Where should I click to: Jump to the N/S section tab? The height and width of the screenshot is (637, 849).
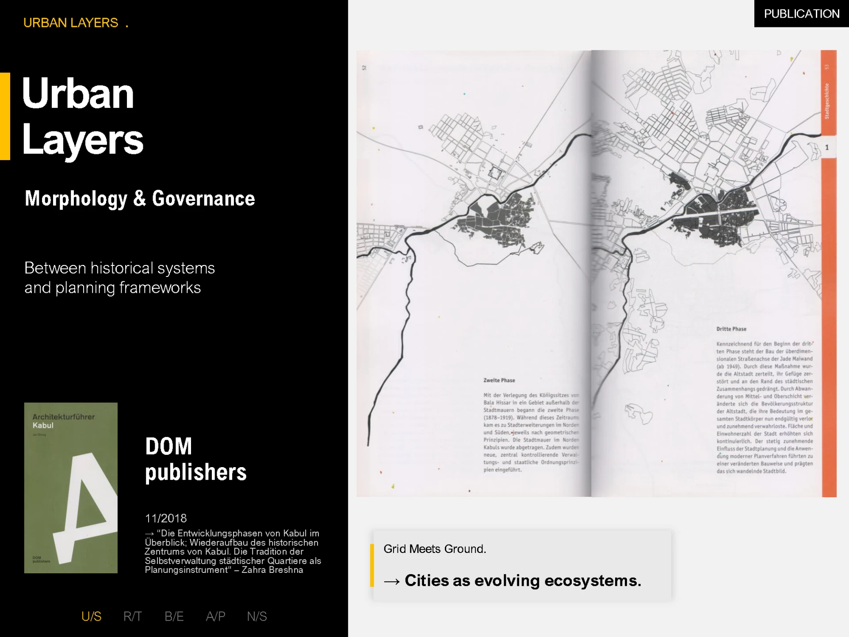tap(257, 616)
